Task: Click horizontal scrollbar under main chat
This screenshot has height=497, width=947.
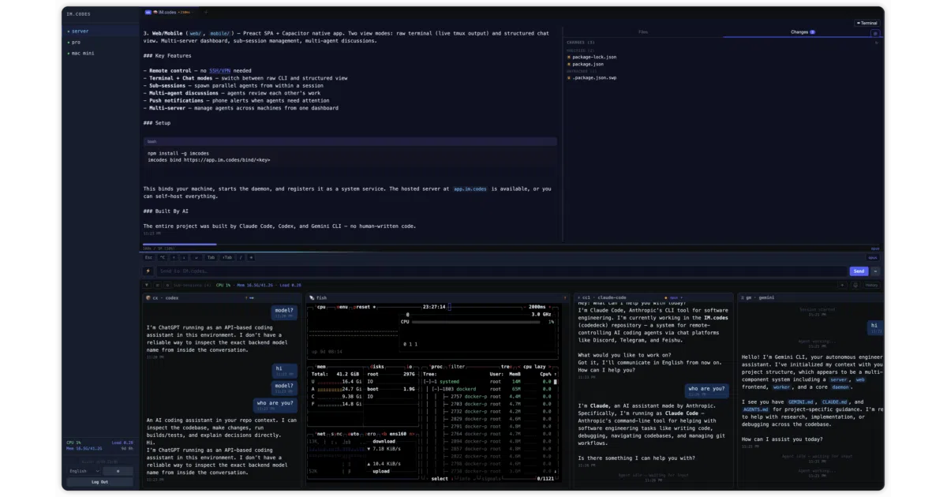Action: (180, 245)
